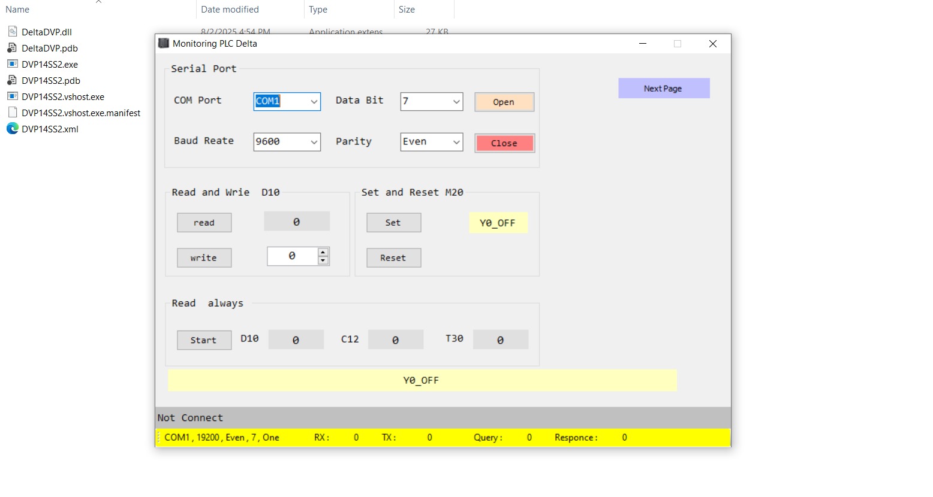Increment the write value with up arrow
This screenshot has width=933, height=497.
323,252
